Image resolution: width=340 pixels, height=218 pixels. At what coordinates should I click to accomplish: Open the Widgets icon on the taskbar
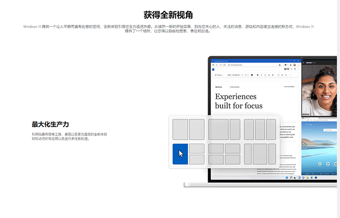coord(299,178)
